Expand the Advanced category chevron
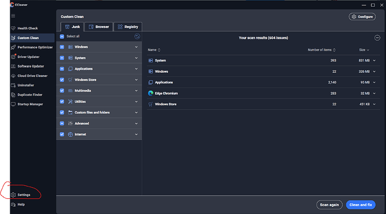Viewport: 386px width, 214px height. (x=136, y=123)
